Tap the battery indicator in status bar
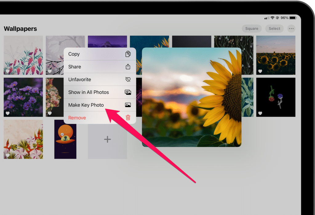 click(293, 18)
